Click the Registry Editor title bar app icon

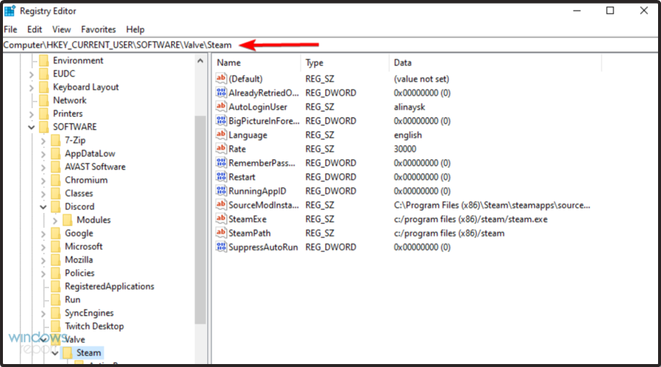10,11
